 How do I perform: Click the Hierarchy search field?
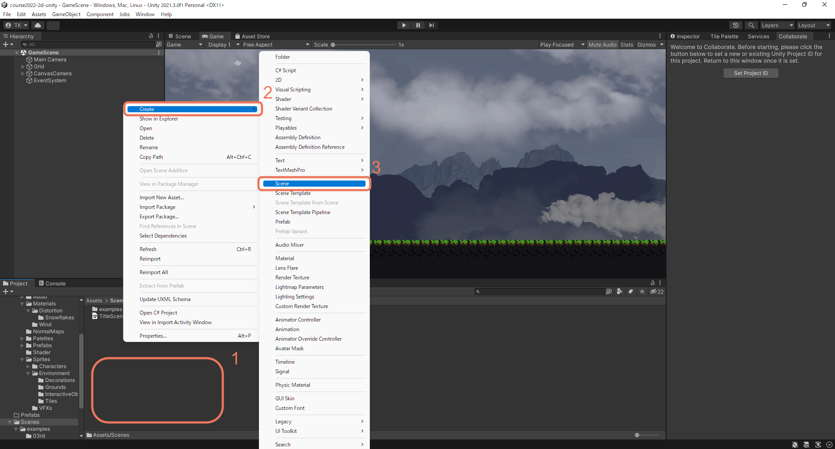pyautogui.click(x=89, y=44)
